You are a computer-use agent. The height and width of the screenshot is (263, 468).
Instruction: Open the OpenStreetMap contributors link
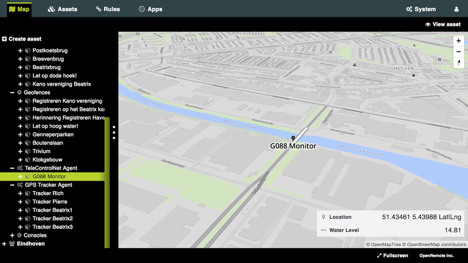[x=434, y=244]
